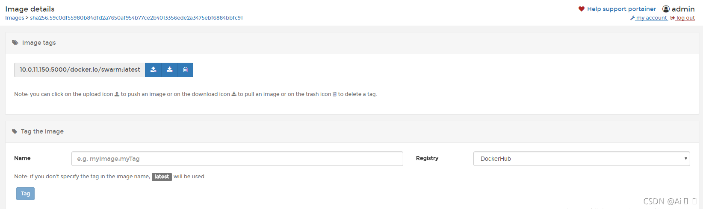The image size is (703, 209).
Task: Click the Image details page title
Action: [30, 9]
